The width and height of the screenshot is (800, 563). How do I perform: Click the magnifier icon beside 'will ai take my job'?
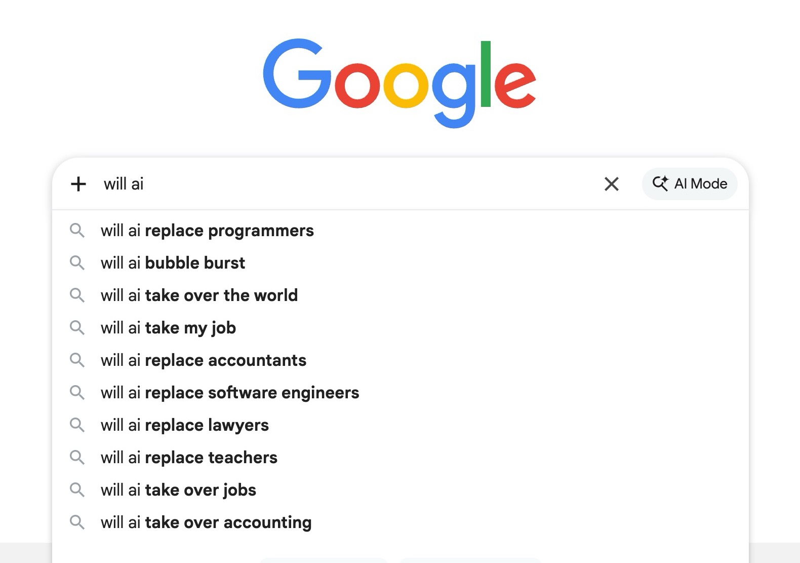pyautogui.click(x=77, y=328)
